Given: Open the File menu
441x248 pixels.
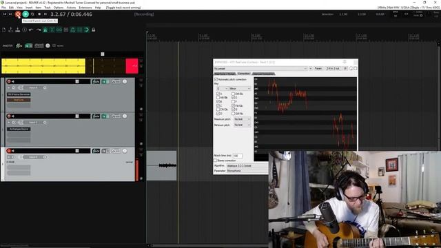Looking at the screenshot, I should tap(3, 8).
